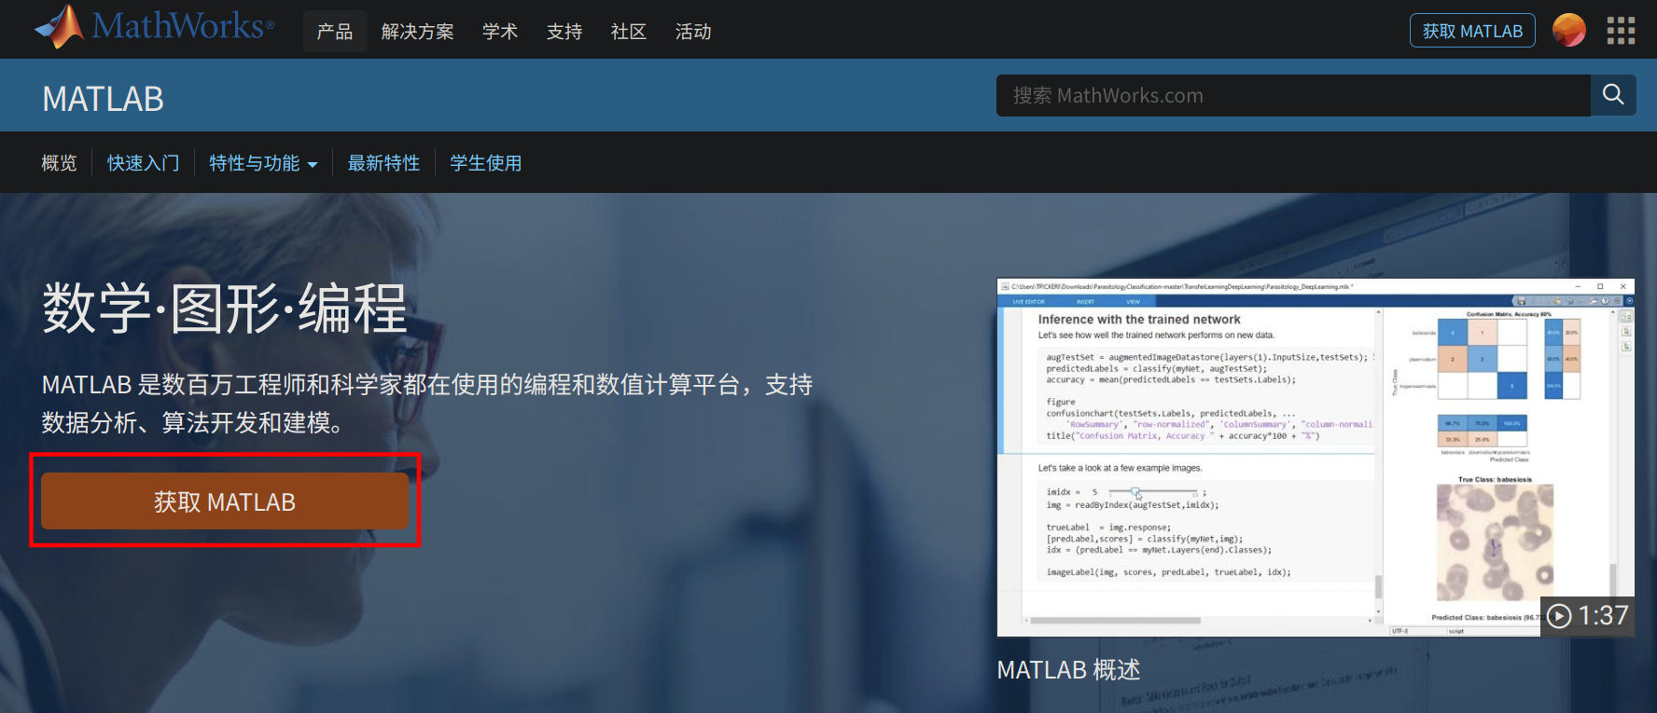Open the 产品 menu
1657x713 pixels.
[335, 32]
